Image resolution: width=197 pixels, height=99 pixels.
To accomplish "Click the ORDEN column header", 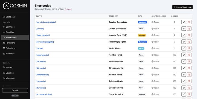I will click(174, 16).
